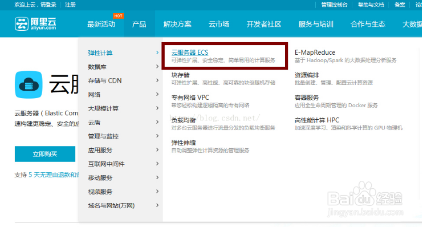This screenshot has width=427, height=227.
Task: Select 视频服务 in the product list
Action: 100,192
